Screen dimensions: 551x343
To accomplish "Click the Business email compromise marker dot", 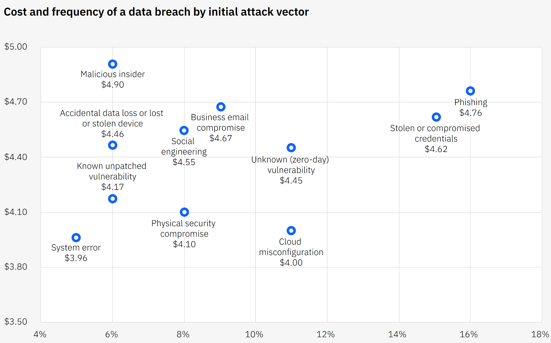I will point(221,107).
